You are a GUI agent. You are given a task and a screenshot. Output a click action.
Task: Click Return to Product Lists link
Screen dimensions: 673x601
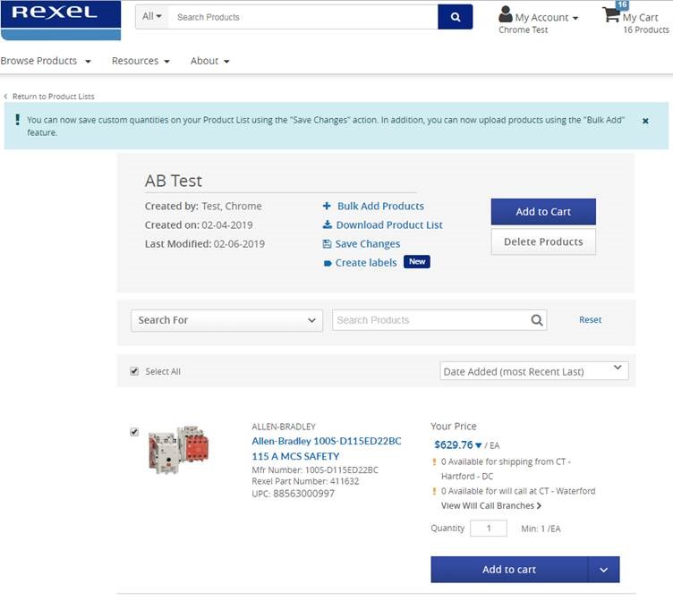pyautogui.click(x=53, y=97)
